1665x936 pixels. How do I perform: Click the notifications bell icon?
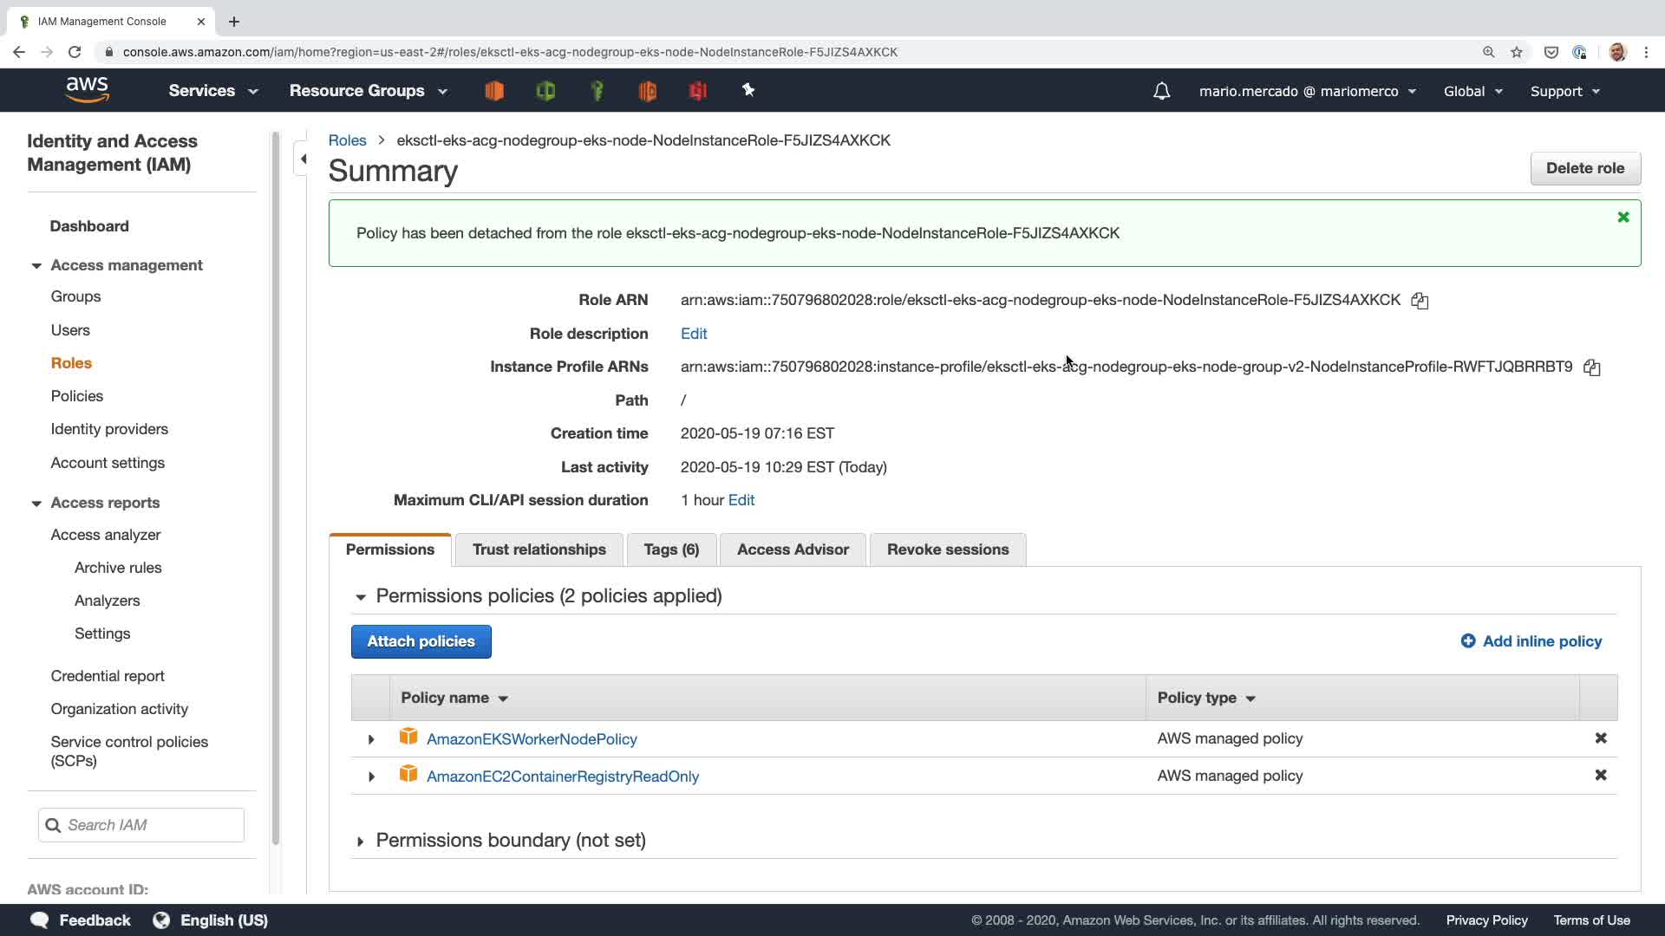1161,91
